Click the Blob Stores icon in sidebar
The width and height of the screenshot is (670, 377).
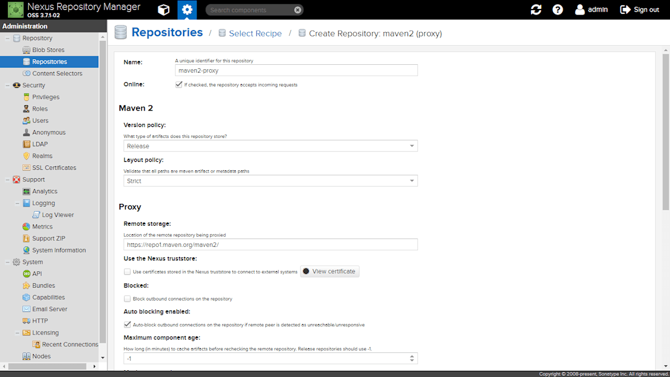click(26, 50)
